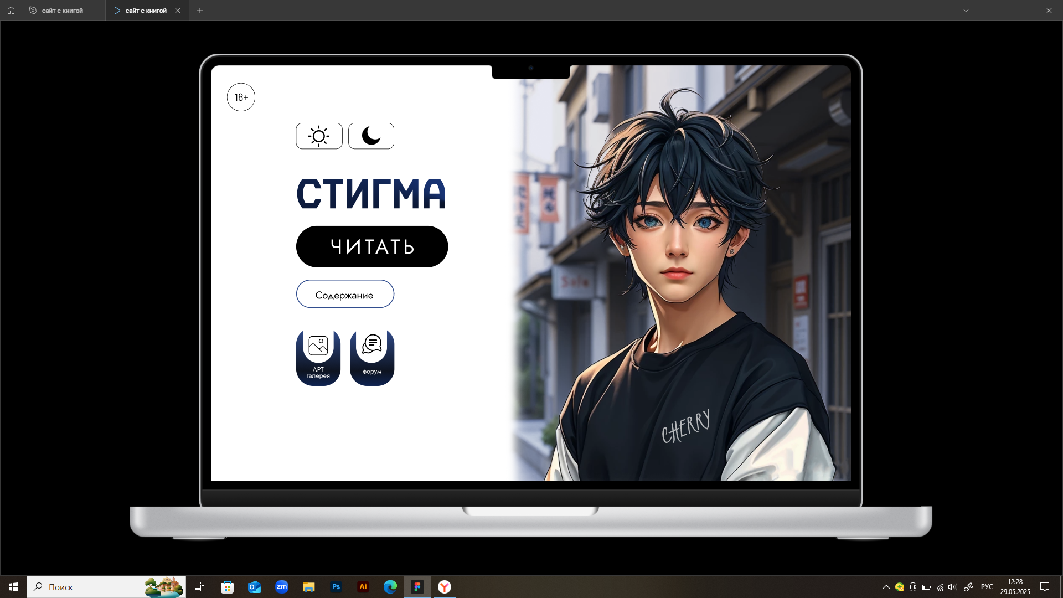This screenshot has width=1063, height=598.
Task: Launch Illustrator from the taskbar
Action: [363, 587]
